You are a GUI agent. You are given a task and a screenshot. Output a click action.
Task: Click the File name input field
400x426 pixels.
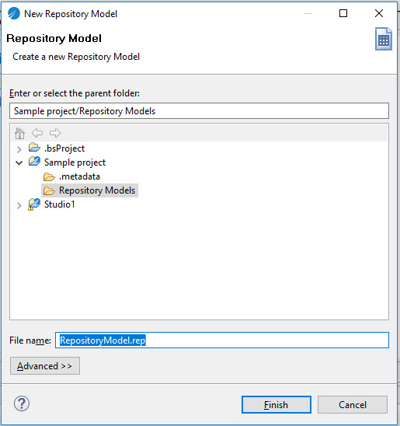(x=222, y=340)
